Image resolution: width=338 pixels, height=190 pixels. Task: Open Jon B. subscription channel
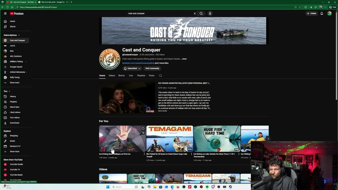pos(16,46)
